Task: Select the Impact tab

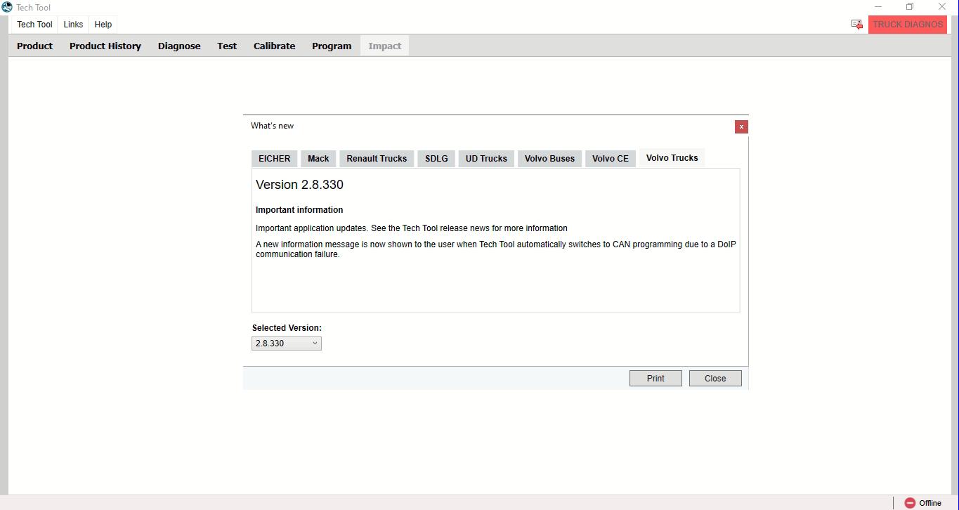Action: [x=385, y=46]
